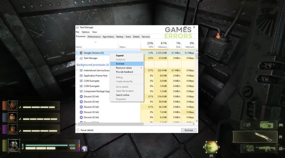Switch to the Users tab

[x=128, y=37]
